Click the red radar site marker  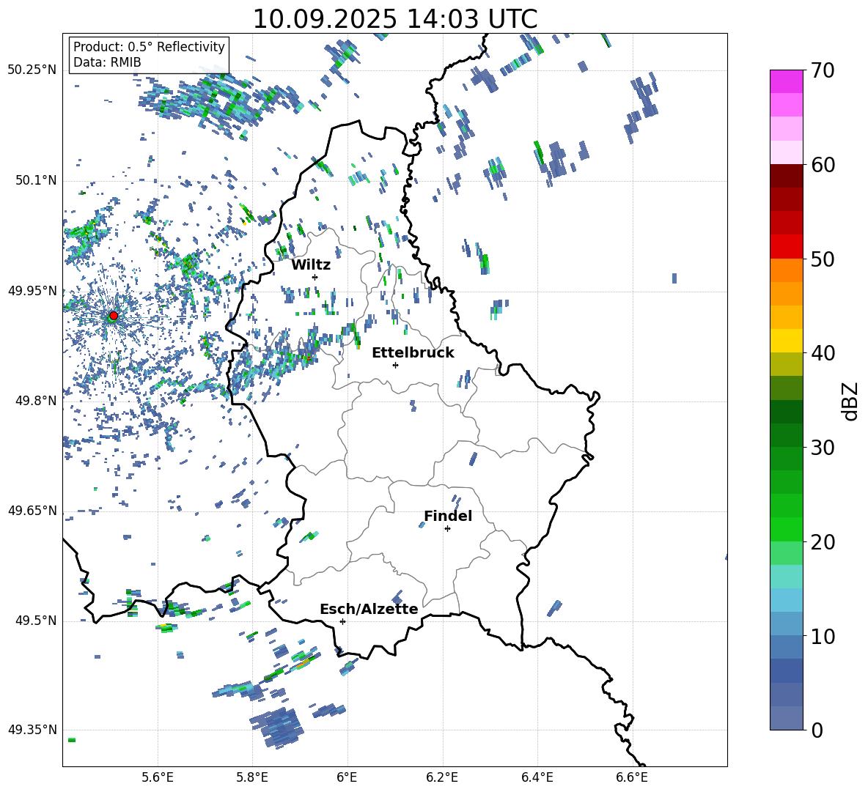click(x=114, y=315)
